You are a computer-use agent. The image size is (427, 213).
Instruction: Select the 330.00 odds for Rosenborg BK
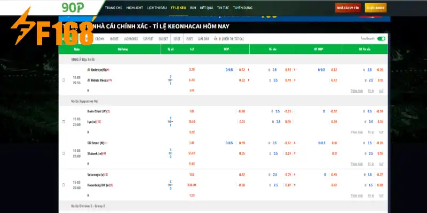coord(192,185)
